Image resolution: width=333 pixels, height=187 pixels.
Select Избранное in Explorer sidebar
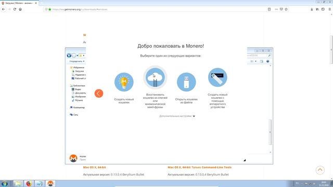pos(78,68)
